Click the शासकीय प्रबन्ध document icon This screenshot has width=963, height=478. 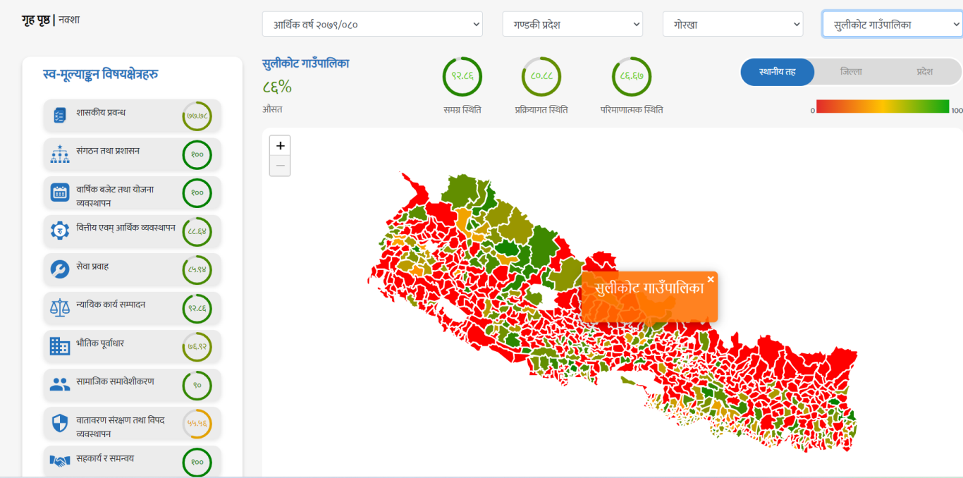tap(60, 115)
